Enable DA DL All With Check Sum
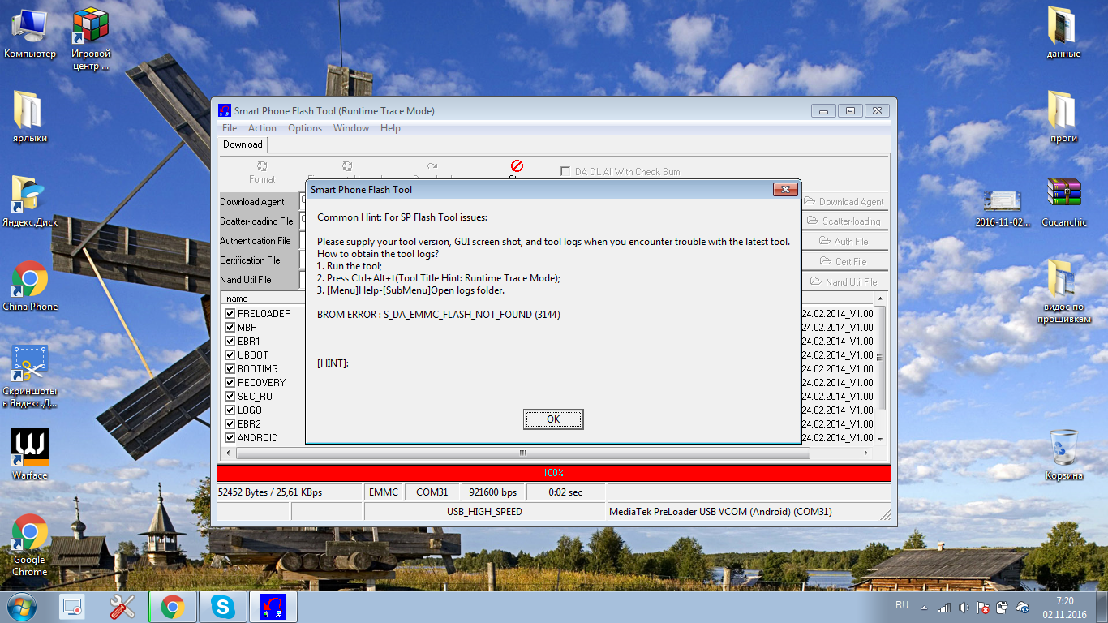Image resolution: width=1108 pixels, height=623 pixels. [565, 172]
